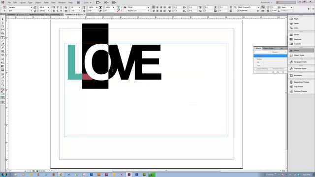The image size is (315, 177).
Task: Select the Zoom tool in toolbox
Action: pos(2,85)
